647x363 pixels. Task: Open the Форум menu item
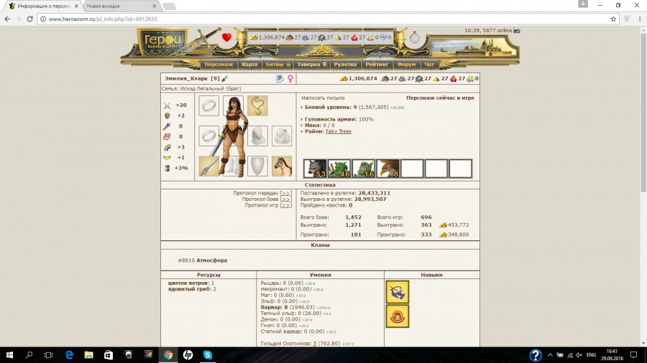pos(406,65)
